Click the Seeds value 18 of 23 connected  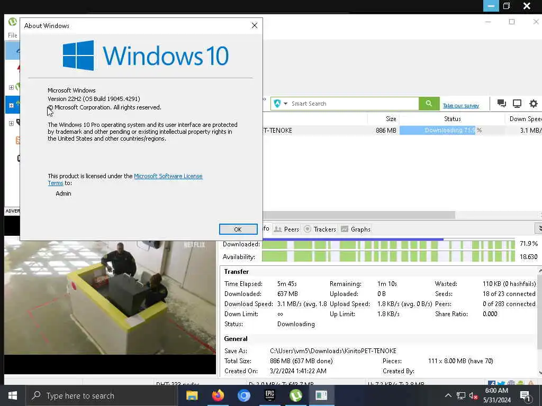[509, 294]
